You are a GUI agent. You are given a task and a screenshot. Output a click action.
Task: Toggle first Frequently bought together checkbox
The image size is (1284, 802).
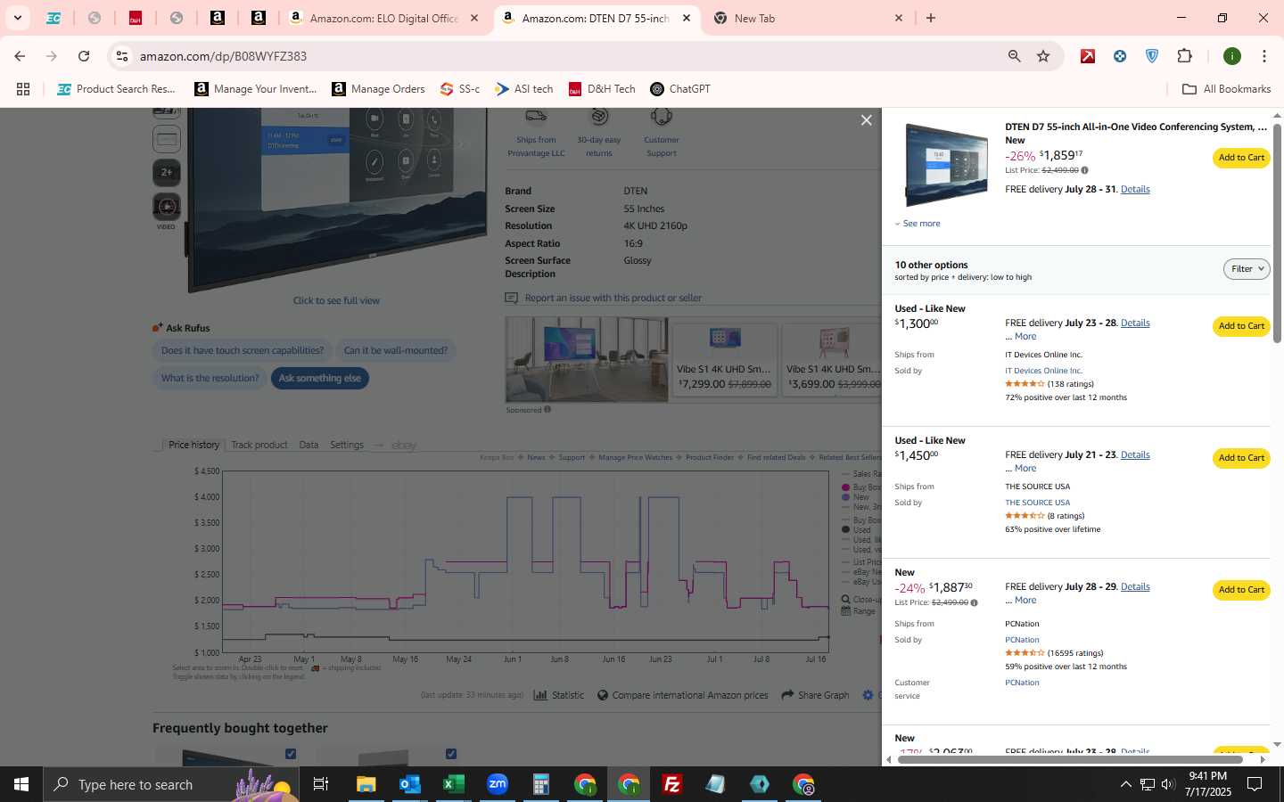point(291,754)
